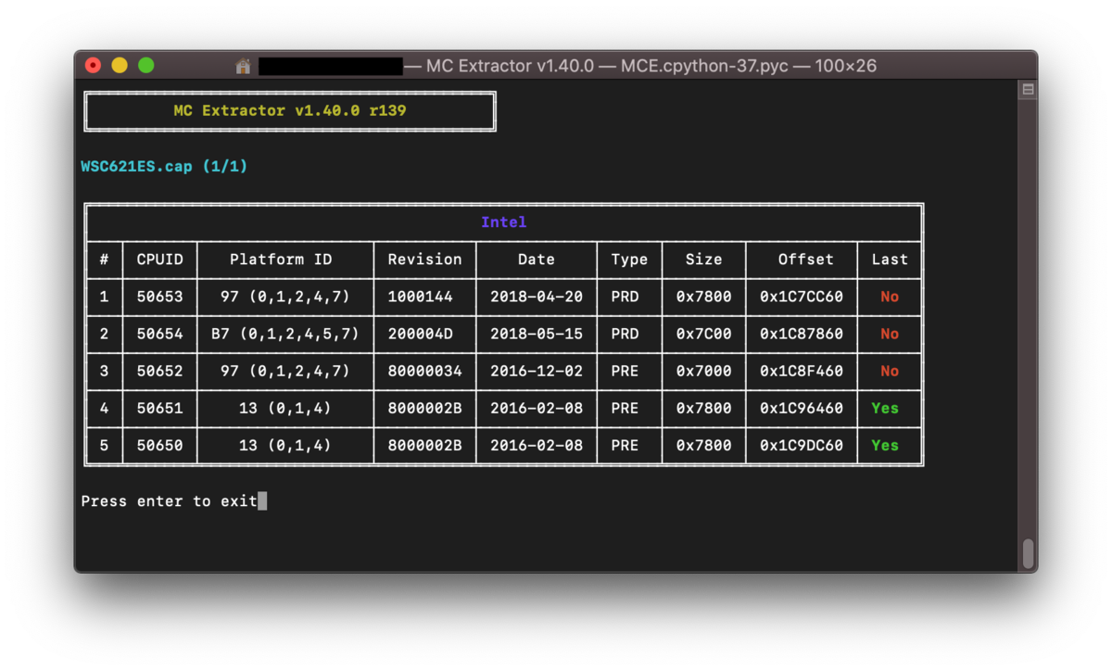Click the terminal vertical scrollbar thumb
This screenshot has width=1112, height=671.
point(1028,554)
